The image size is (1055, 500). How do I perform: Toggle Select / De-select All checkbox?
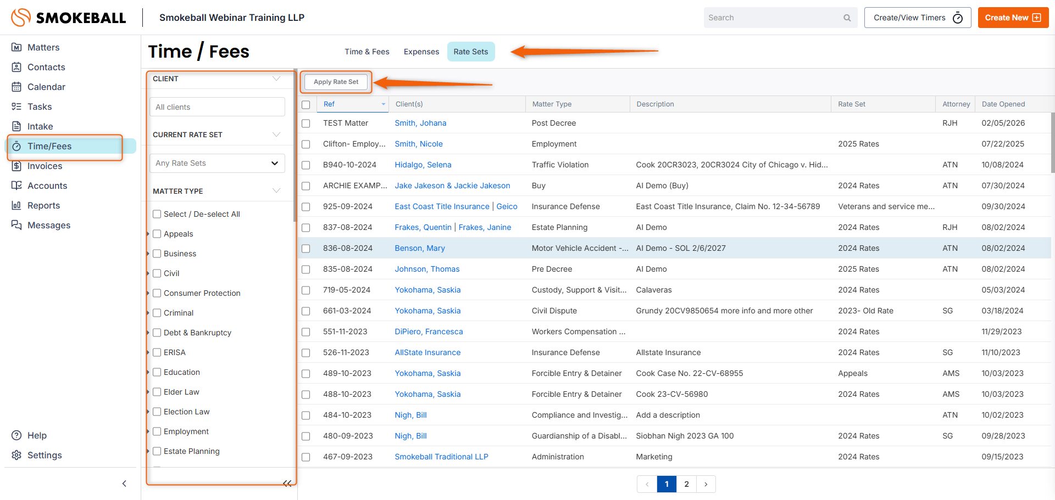[x=157, y=214]
